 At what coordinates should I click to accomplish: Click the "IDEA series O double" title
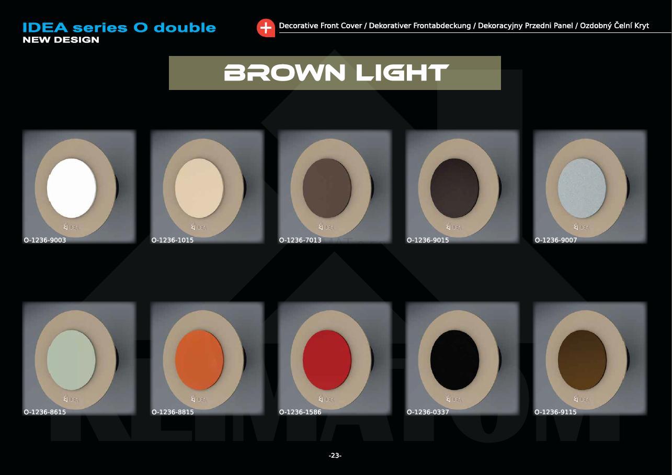[x=119, y=28]
